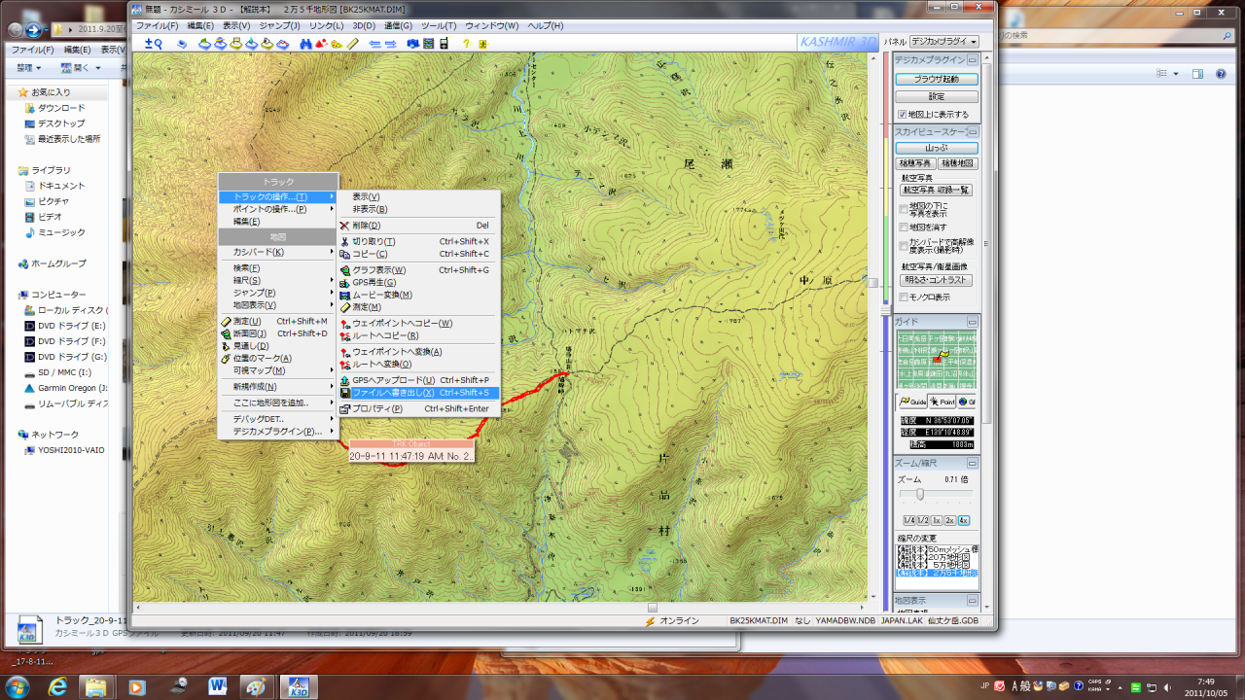The image size is (1245, 700).
Task: Expand 地図表示(V) submenu entry
Action: pyautogui.click(x=278, y=305)
